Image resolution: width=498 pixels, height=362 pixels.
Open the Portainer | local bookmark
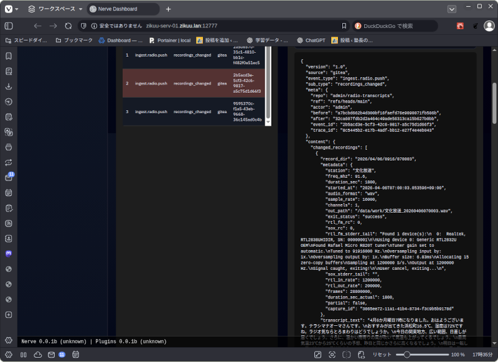pyautogui.click(x=170, y=40)
